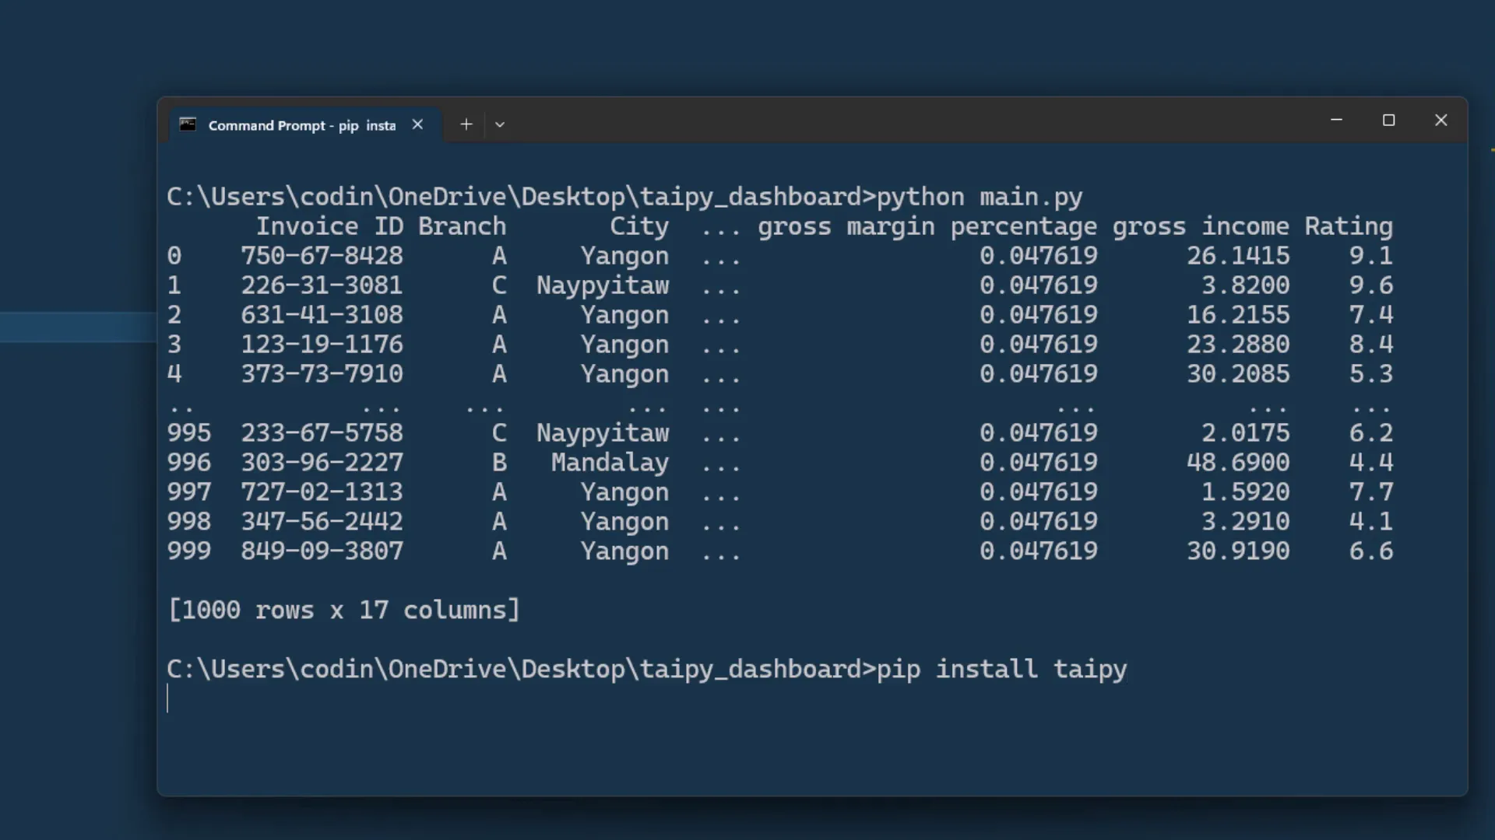The width and height of the screenshot is (1495, 840).
Task: Click the 'pip install taipy' command text
Action: tap(1001, 670)
